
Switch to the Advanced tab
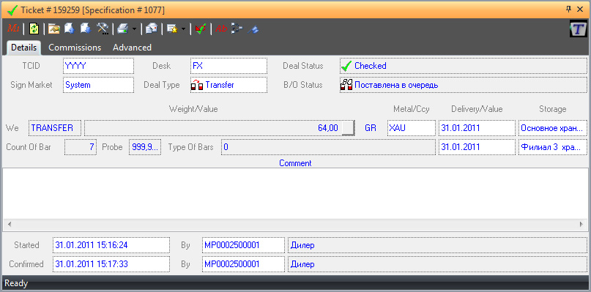[x=133, y=48]
